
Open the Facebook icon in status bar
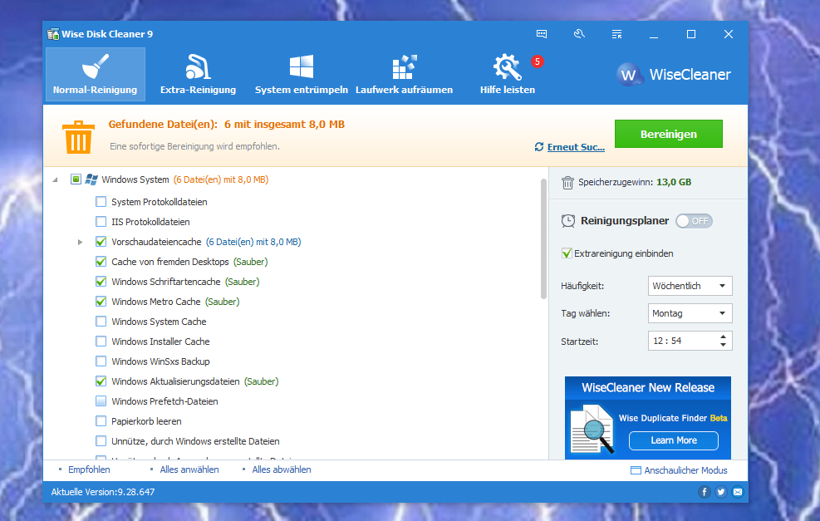[704, 492]
